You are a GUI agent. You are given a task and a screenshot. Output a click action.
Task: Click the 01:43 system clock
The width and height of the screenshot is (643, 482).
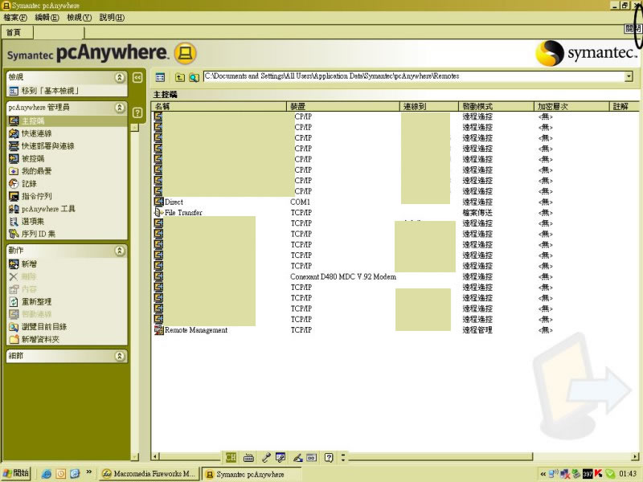pos(628,474)
